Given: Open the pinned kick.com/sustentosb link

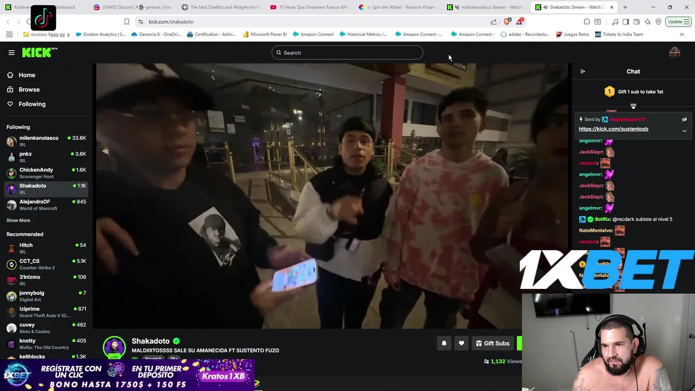Looking at the screenshot, I should [613, 129].
